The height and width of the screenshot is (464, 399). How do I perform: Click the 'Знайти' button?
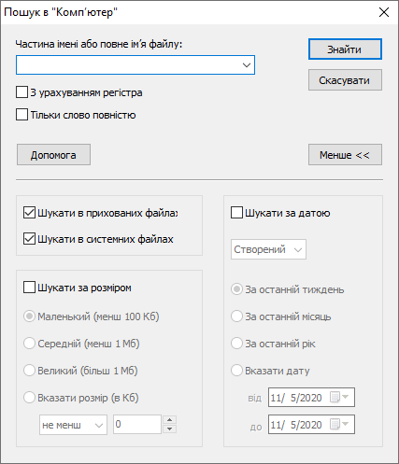coord(345,49)
